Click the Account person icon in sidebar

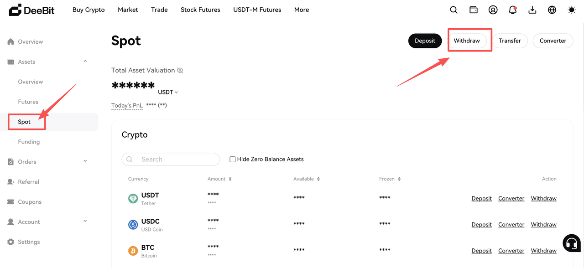(11, 222)
